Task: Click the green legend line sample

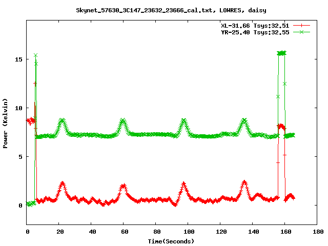Action: point(301,32)
